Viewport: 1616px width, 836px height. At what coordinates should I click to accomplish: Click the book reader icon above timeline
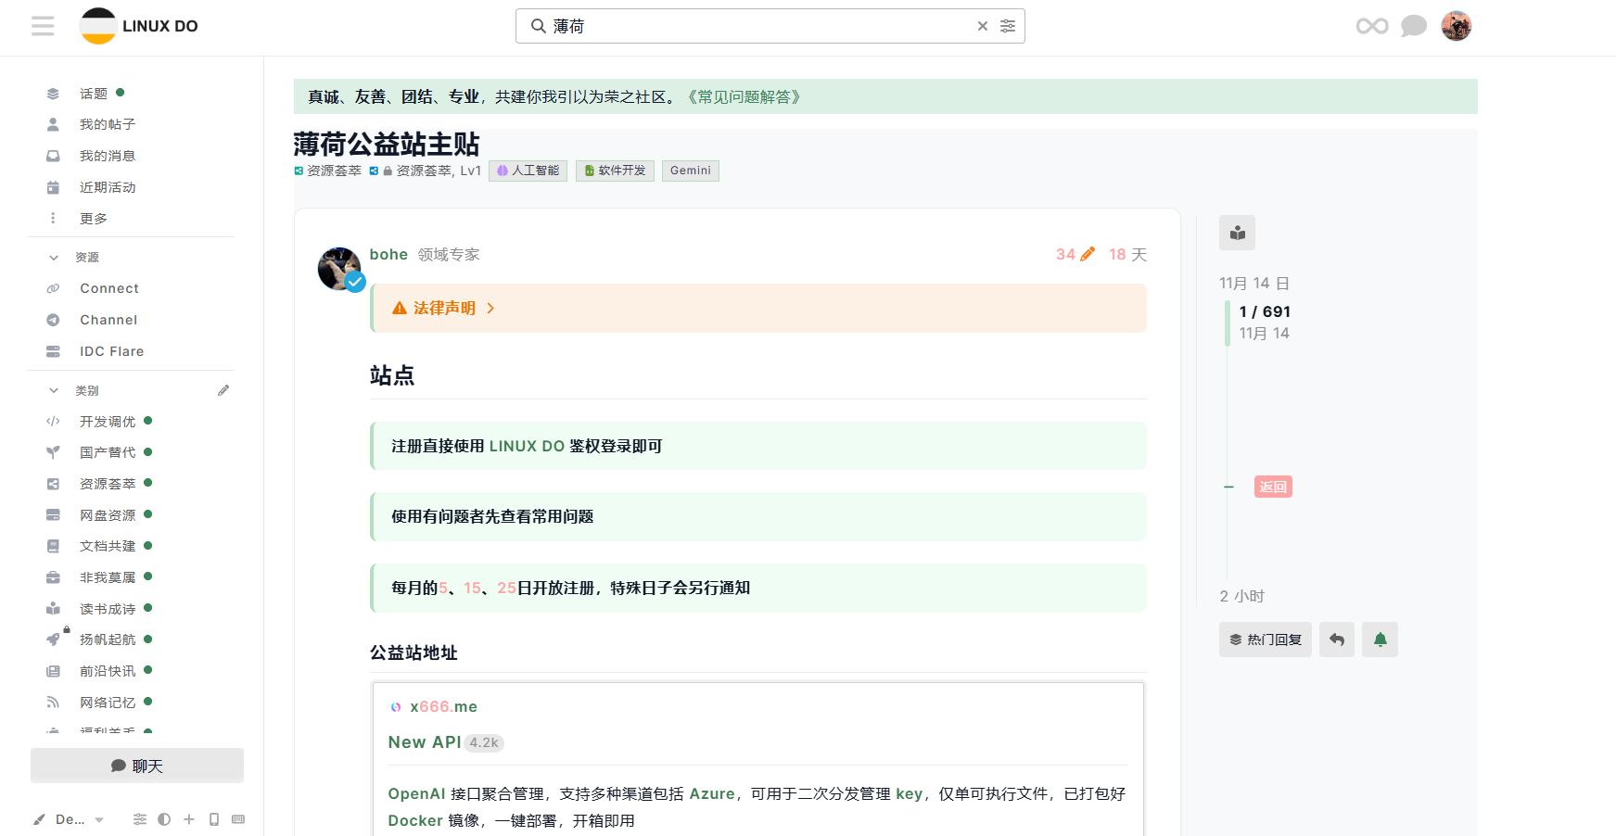1237,233
